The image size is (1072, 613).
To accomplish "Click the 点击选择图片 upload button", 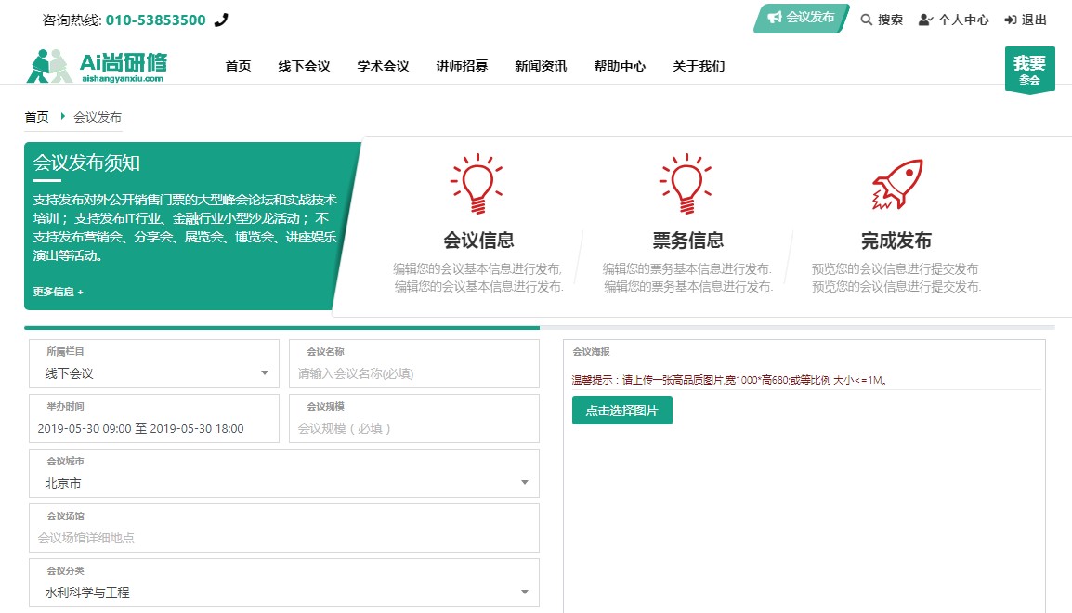I will click(621, 411).
